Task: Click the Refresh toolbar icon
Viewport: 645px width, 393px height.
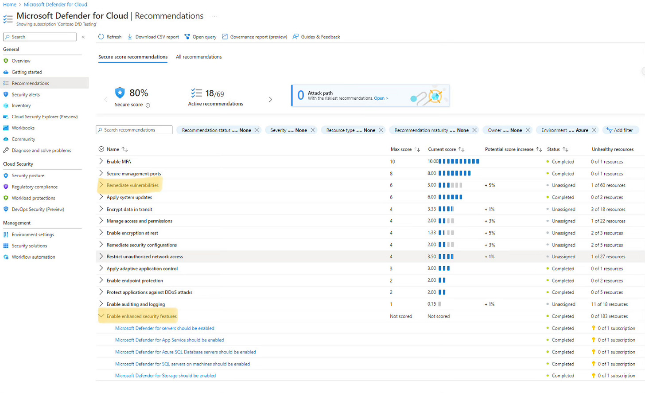Action: (x=101, y=37)
